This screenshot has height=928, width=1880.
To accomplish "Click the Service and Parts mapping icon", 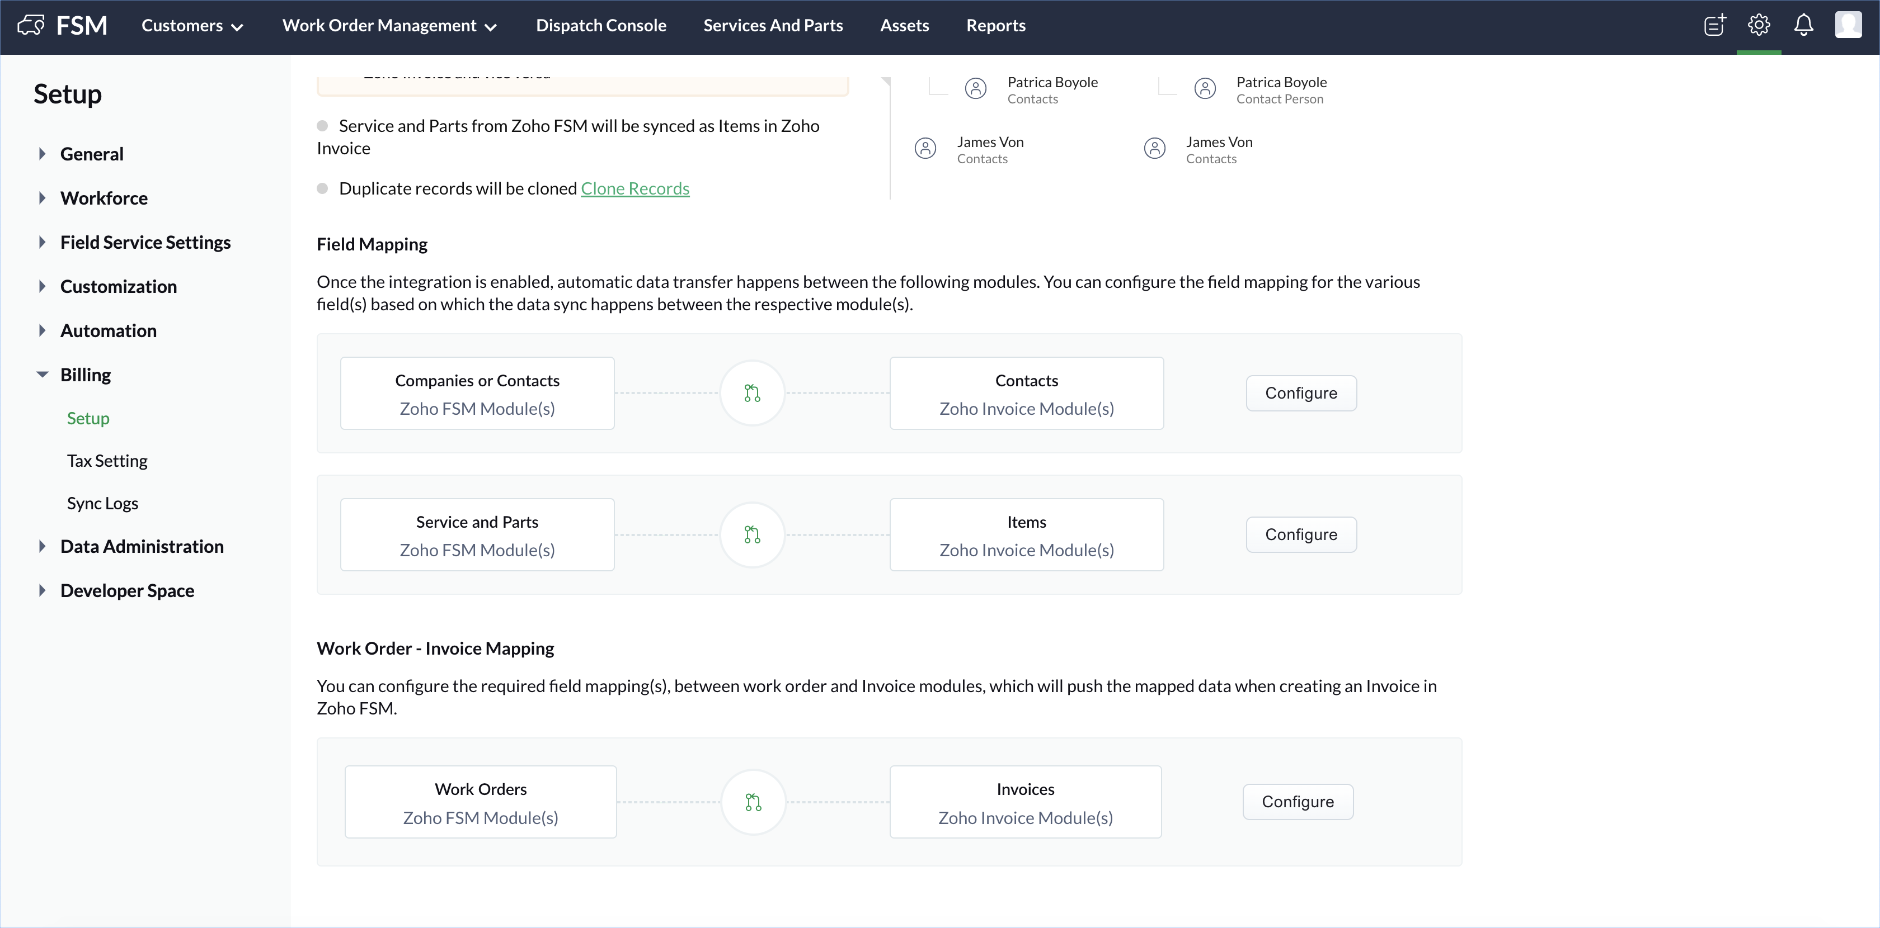I will click(x=753, y=534).
